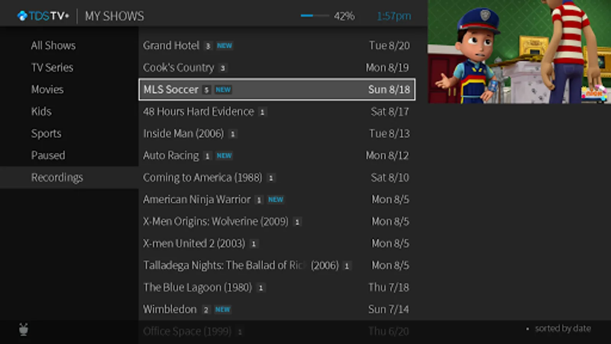Click the disk space usage bar
This screenshot has width=611, height=344.
pyautogui.click(x=315, y=16)
